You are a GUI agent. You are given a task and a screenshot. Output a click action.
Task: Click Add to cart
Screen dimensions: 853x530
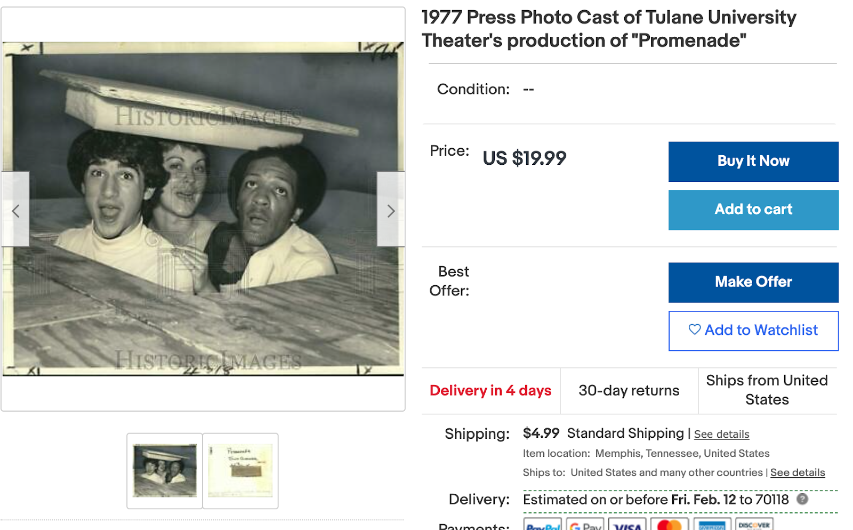[753, 210]
